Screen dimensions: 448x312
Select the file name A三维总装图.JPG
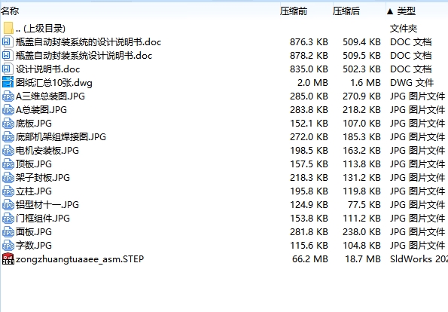[x=50, y=96]
